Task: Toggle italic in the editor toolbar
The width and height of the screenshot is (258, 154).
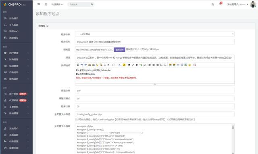Action: [x=133, y=65]
